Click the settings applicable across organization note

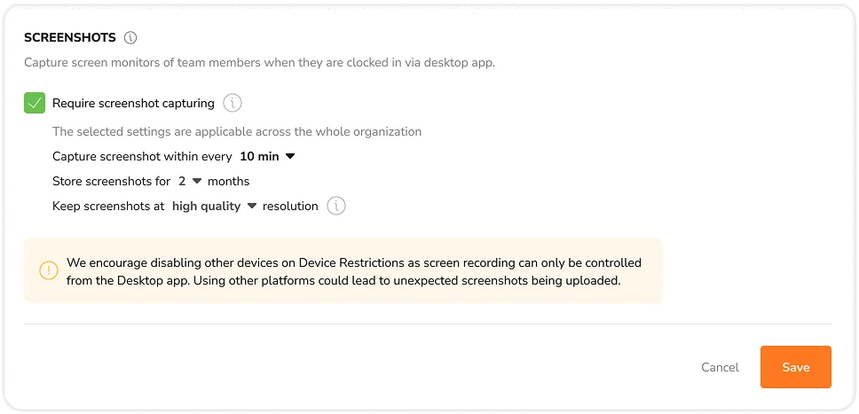[x=237, y=132]
